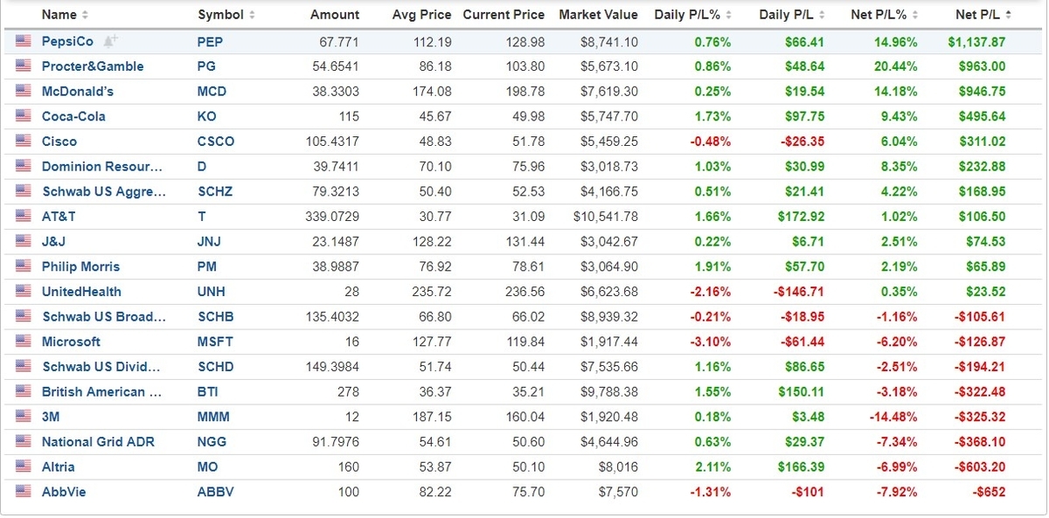Click the Current Price column header
The image size is (1049, 518).
tap(504, 15)
